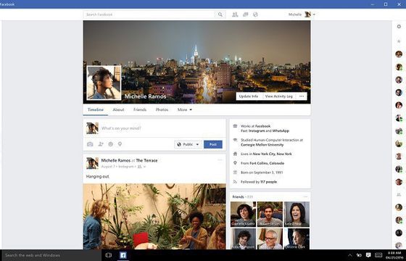The width and height of the screenshot is (406, 261).
Task: Click the taskbar clock showing date
Action: point(394,255)
